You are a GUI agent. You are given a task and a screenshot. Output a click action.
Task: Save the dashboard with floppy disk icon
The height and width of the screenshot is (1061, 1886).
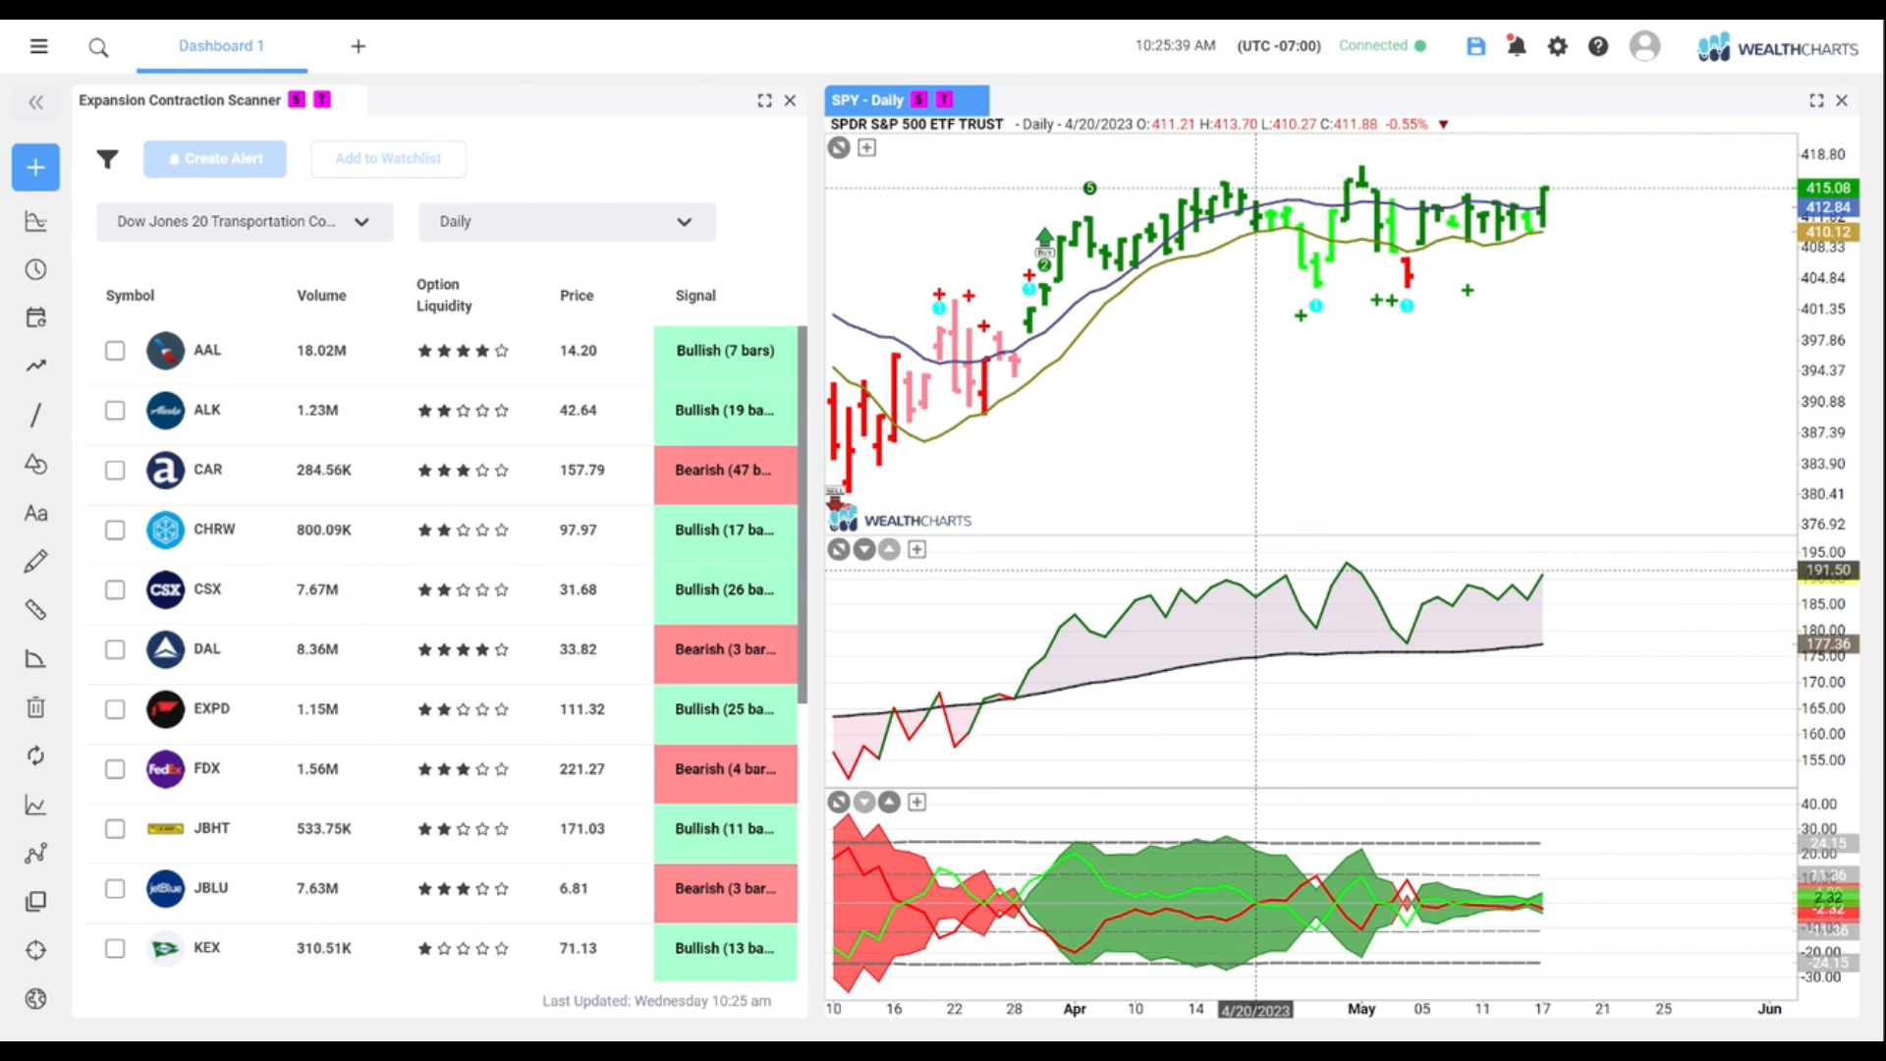coord(1475,46)
